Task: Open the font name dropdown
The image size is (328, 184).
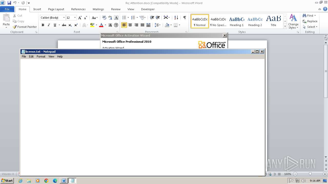Action: [x=64, y=18]
